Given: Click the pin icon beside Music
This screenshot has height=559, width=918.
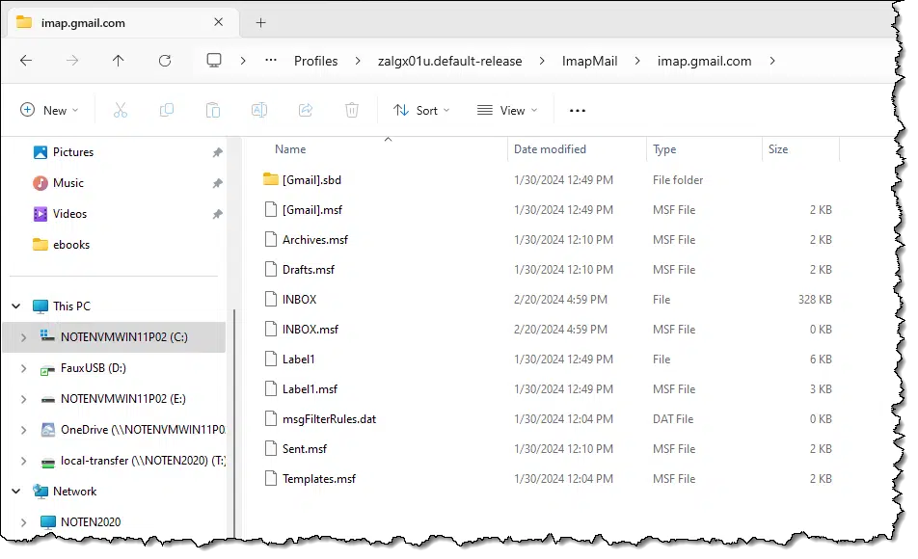Looking at the screenshot, I should [217, 183].
